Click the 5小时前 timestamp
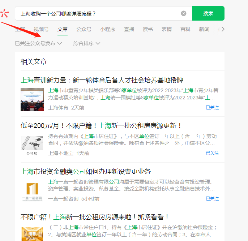 [90, 199]
